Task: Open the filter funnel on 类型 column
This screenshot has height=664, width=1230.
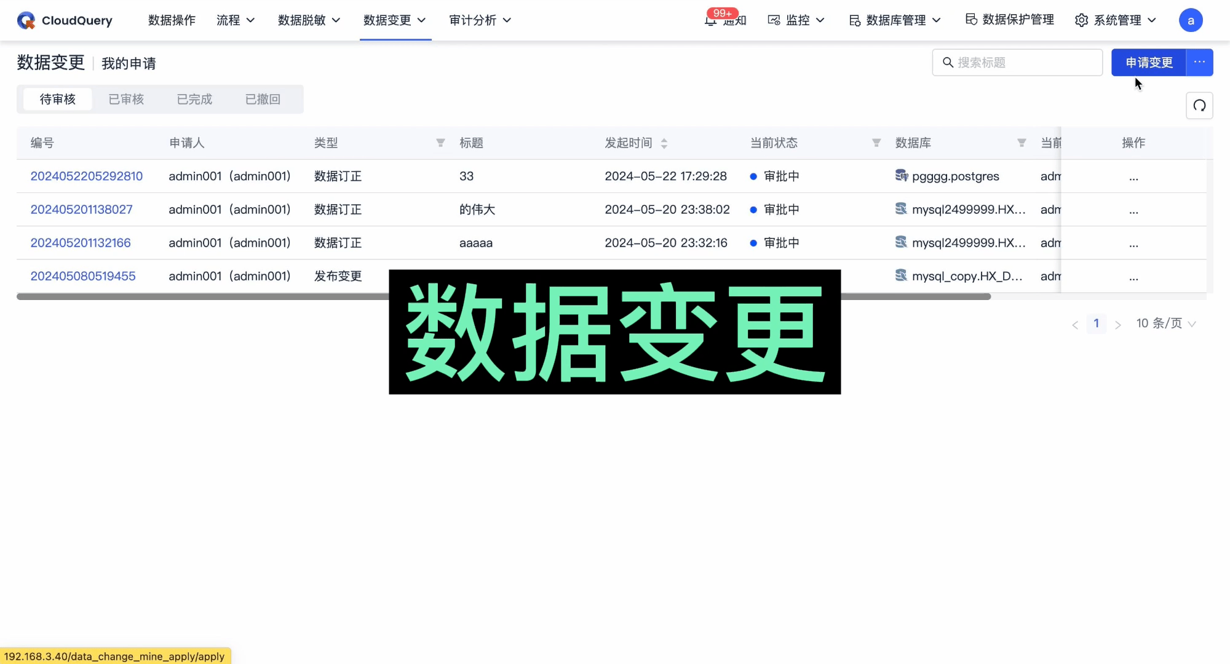Action: (x=440, y=143)
